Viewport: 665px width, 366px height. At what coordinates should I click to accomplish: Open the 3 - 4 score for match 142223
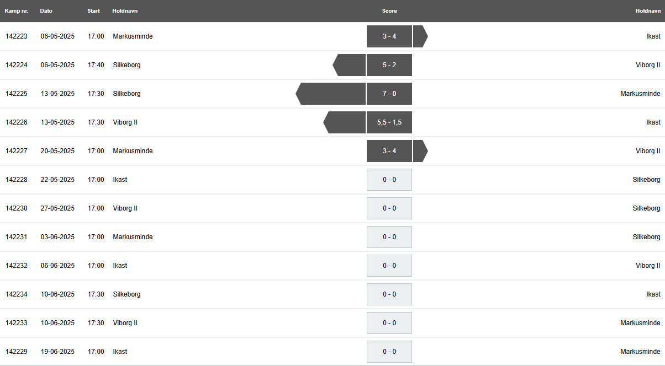(389, 36)
